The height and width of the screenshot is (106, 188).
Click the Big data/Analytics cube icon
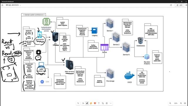147,57
